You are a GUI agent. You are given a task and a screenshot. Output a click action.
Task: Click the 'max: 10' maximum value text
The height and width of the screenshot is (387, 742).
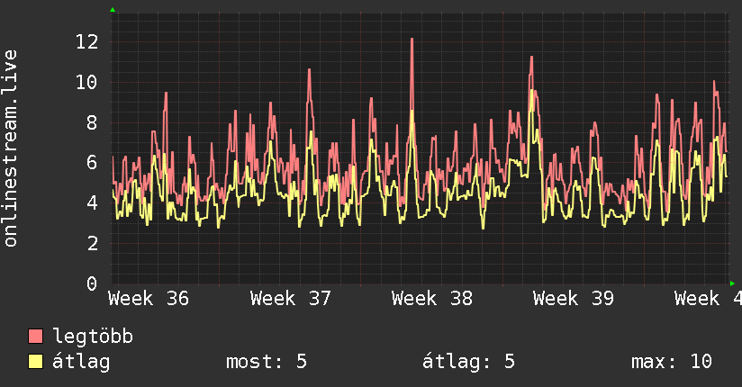[x=672, y=362]
